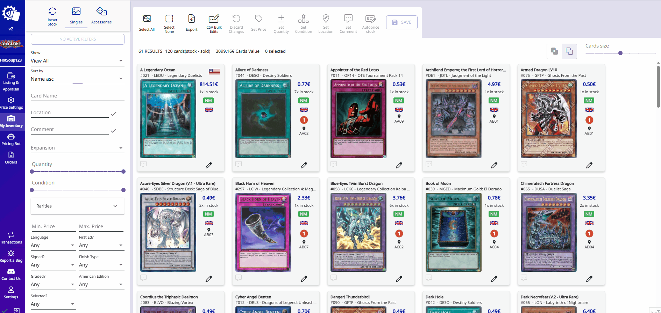Open Settings in sidebar
Viewport: 661px width, 313px height.
tap(11, 293)
